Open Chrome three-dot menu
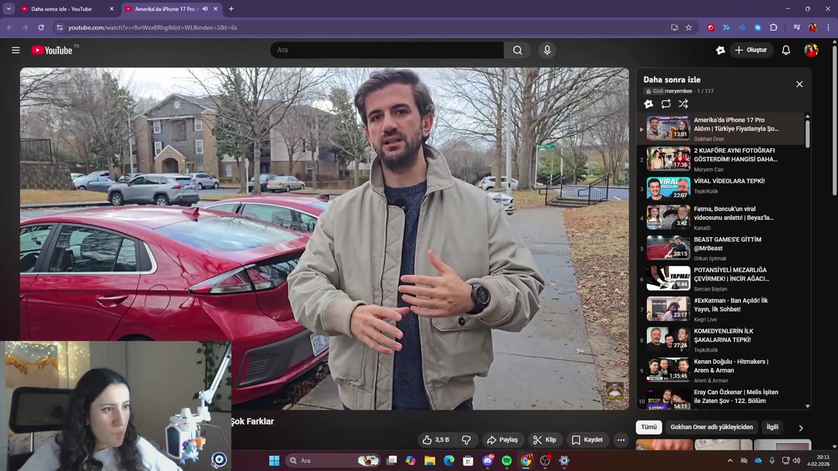Viewport: 838px width, 471px height. click(x=829, y=27)
